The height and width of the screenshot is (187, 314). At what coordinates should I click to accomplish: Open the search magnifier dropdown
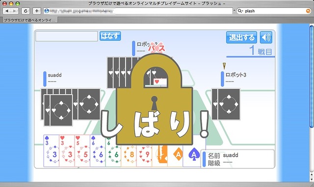(x=240, y=11)
